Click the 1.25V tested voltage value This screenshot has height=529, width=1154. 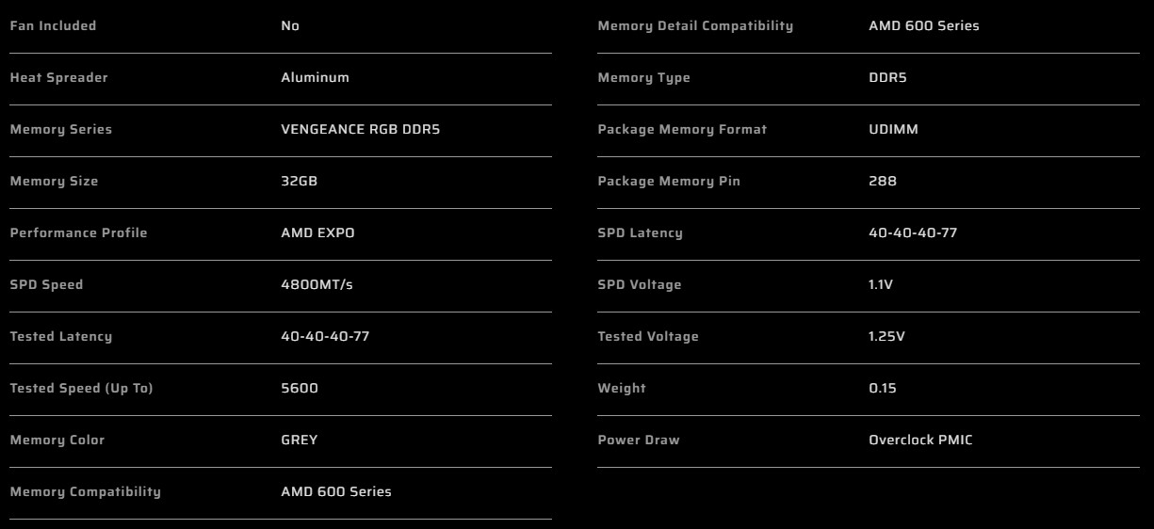886,337
